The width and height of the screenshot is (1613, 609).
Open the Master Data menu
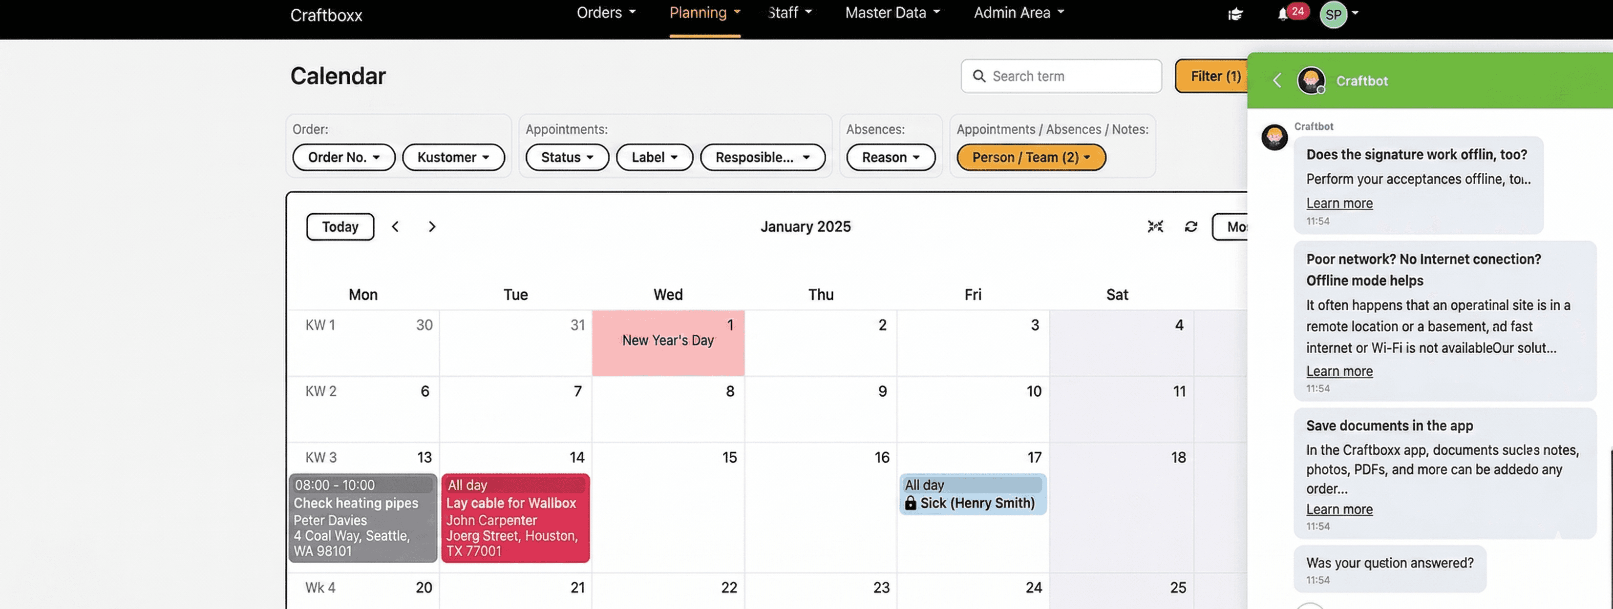[x=892, y=13]
